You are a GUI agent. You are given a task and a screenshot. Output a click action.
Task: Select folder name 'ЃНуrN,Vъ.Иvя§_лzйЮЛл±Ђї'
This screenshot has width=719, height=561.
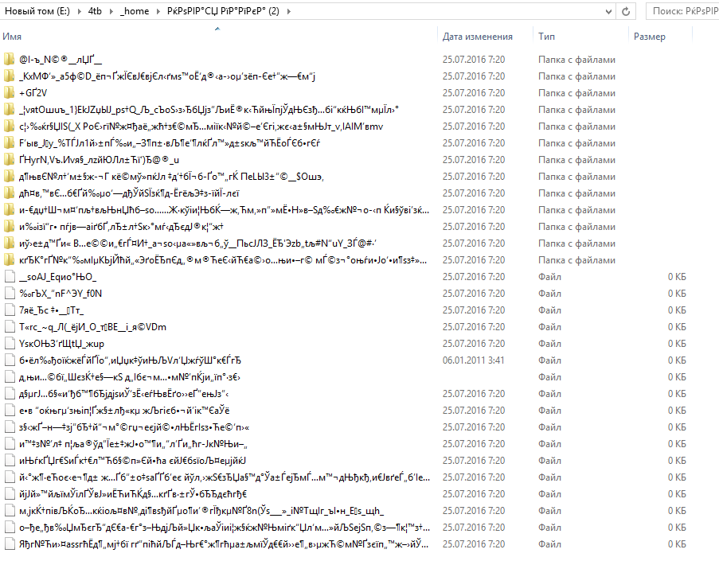point(99,160)
